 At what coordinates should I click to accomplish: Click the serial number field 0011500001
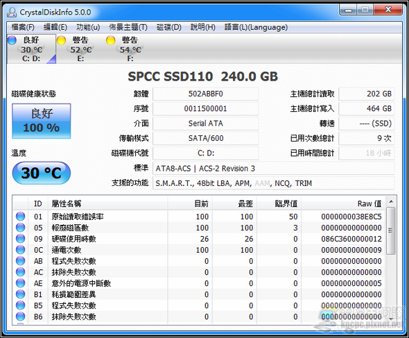(x=206, y=109)
